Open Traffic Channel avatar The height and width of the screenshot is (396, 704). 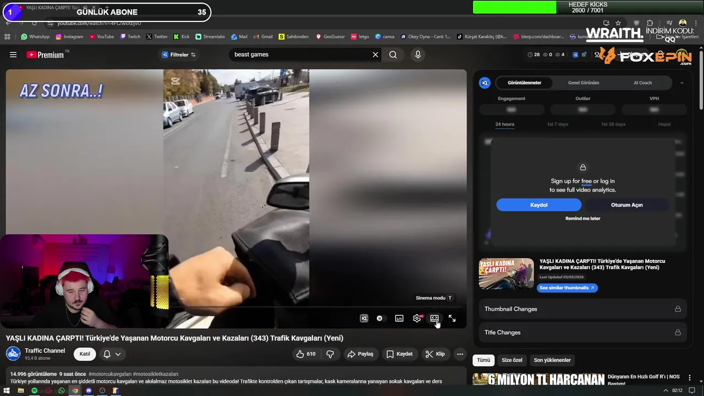(13, 354)
